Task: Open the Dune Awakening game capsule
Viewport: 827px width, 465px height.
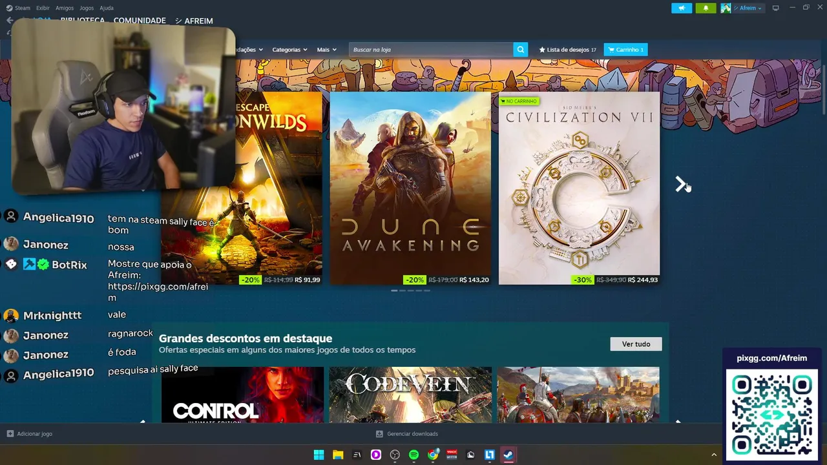Action: click(410, 188)
